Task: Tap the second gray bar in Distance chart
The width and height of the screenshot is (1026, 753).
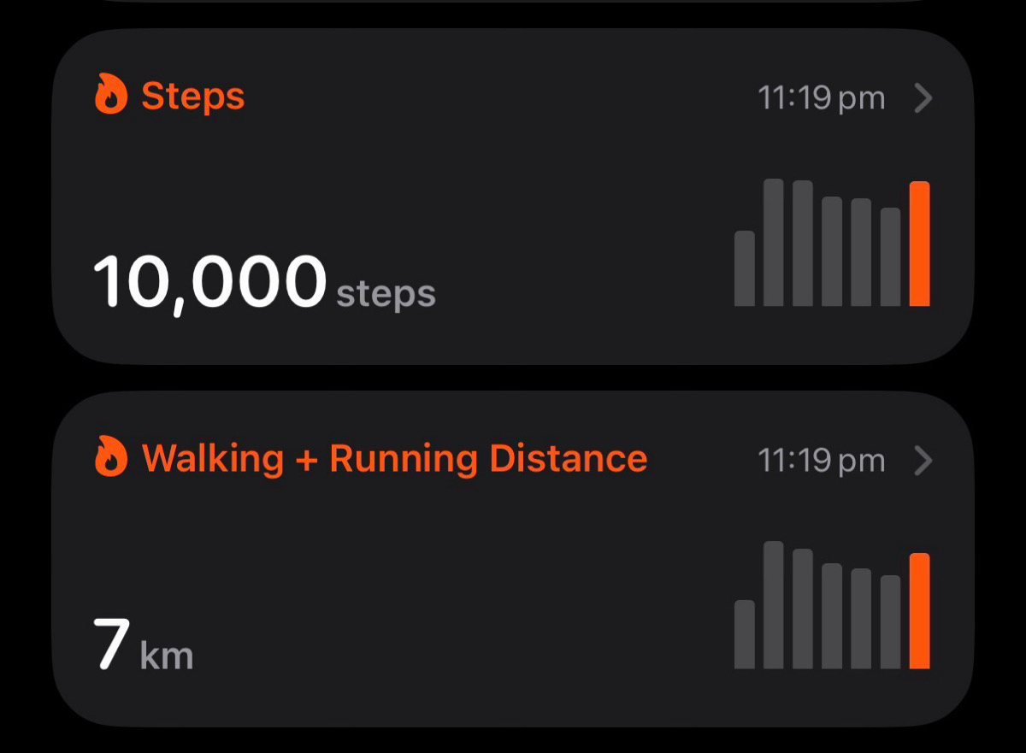Action: (774, 605)
